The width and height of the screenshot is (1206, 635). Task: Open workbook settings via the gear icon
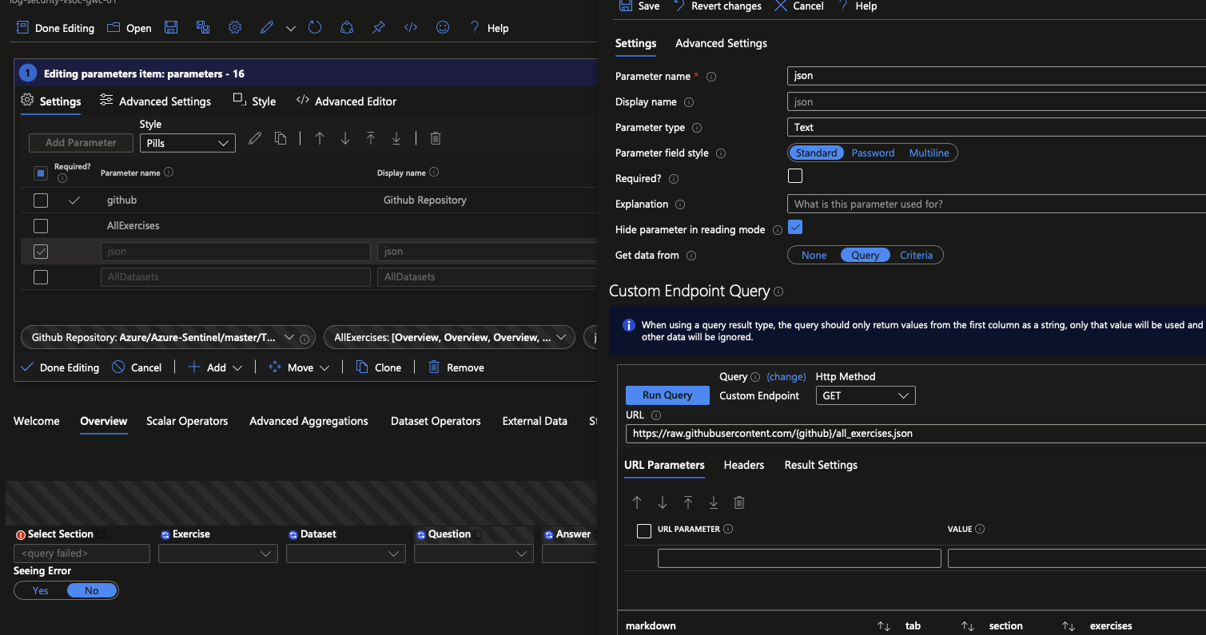[x=234, y=27]
